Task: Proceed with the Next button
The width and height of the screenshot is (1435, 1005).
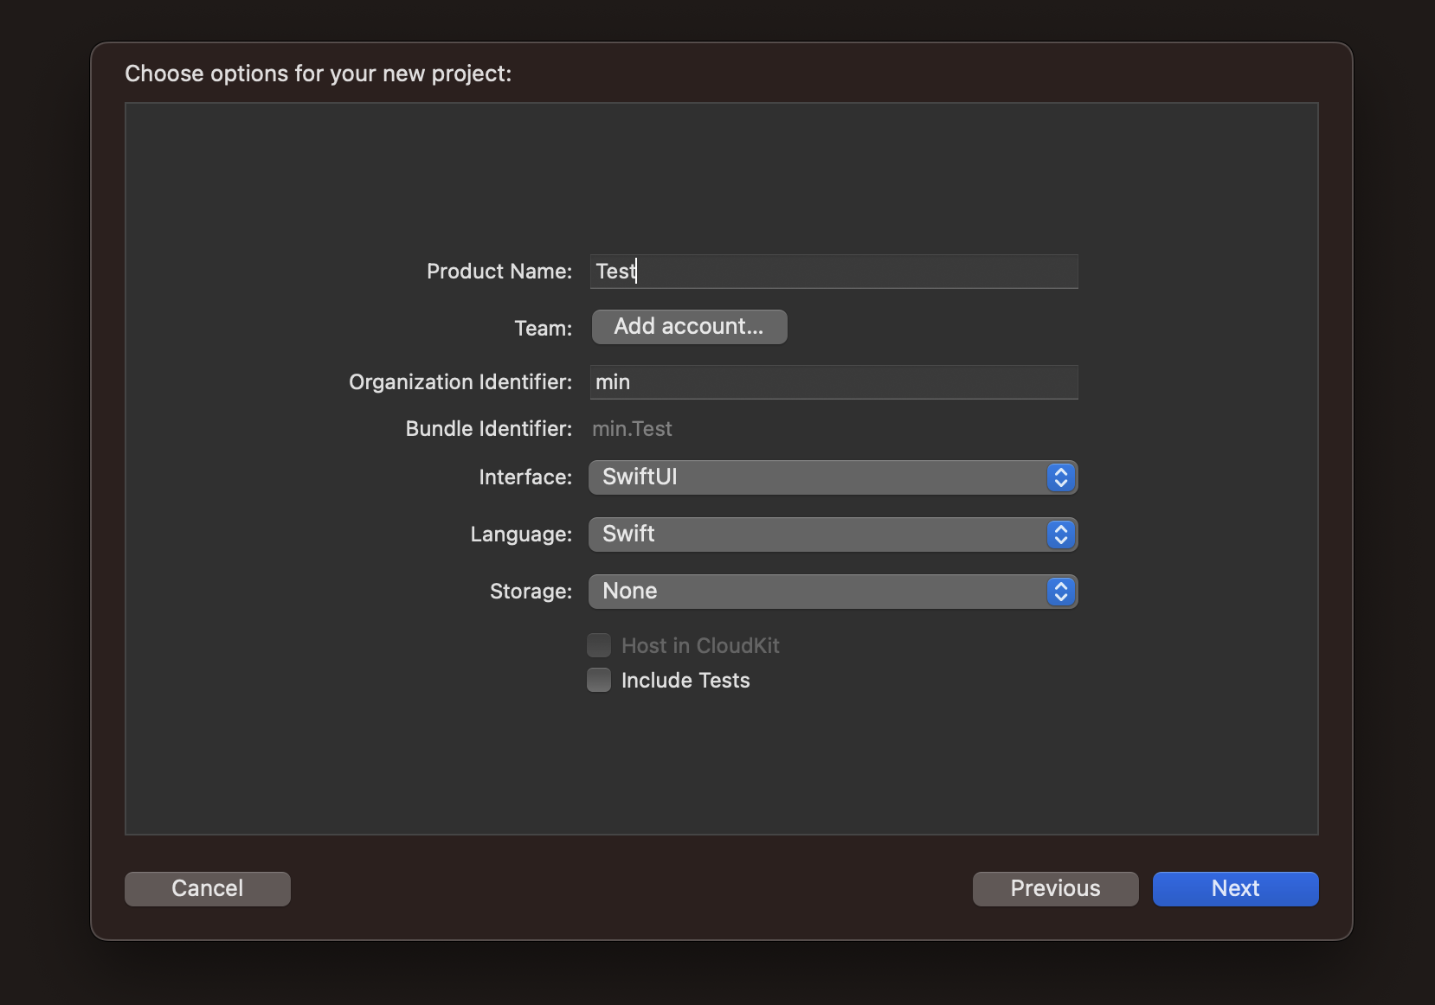Action: click(x=1235, y=889)
